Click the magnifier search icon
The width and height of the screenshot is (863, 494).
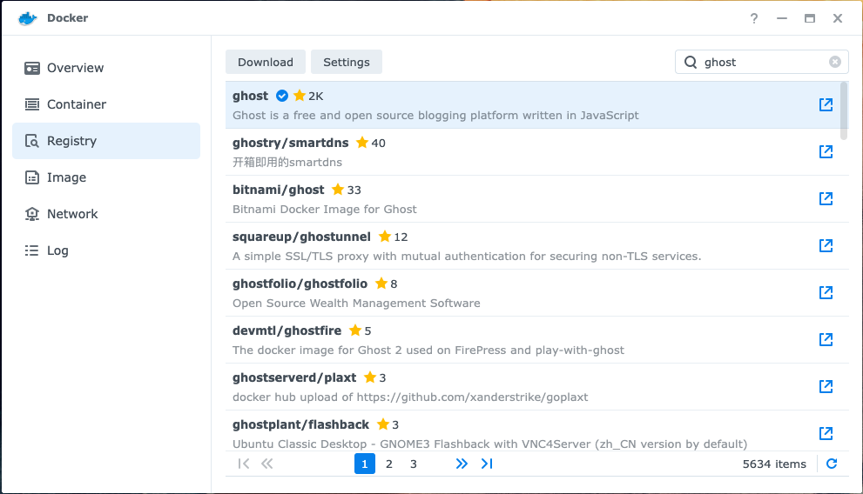point(691,62)
